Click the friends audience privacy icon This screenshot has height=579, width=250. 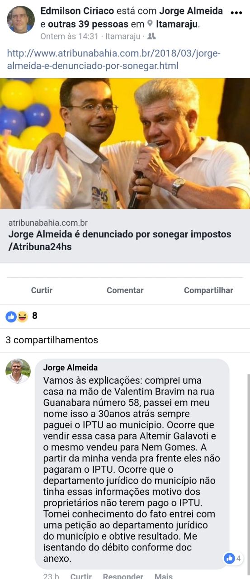[x=152, y=36]
